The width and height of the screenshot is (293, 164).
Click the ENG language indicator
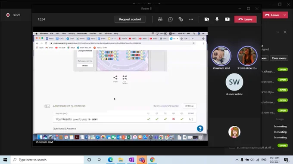pos(264,160)
